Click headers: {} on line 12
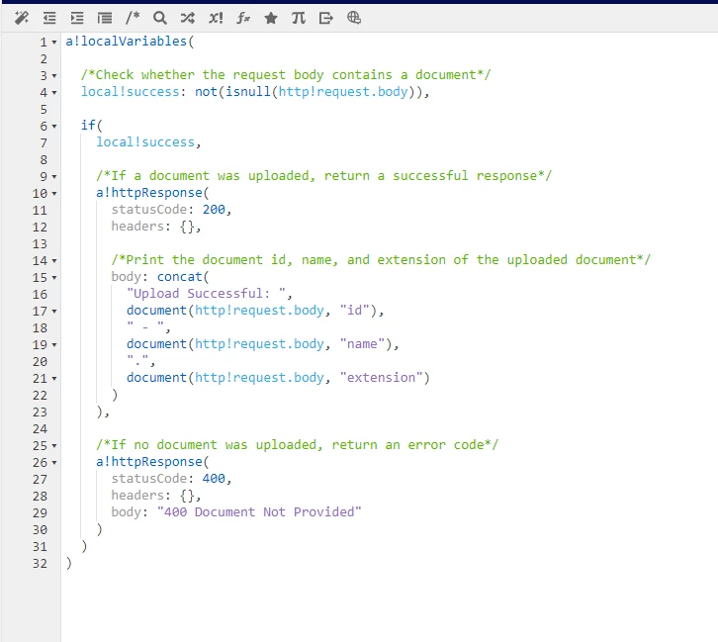718x642 pixels. pyautogui.click(x=155, y=227)
